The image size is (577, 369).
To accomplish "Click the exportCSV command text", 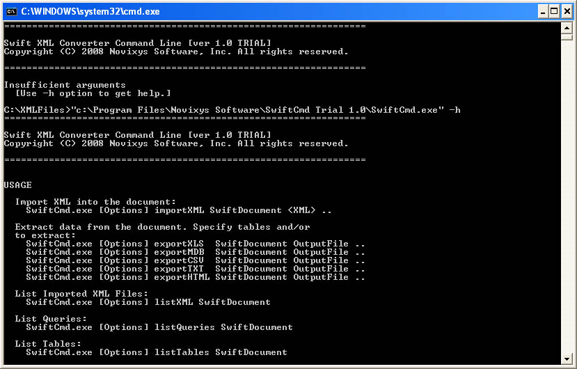I will (x=179, y=260).
